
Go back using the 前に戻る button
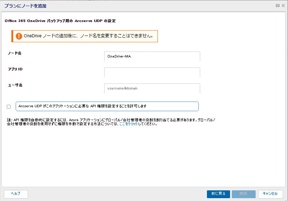pos(218,194)
